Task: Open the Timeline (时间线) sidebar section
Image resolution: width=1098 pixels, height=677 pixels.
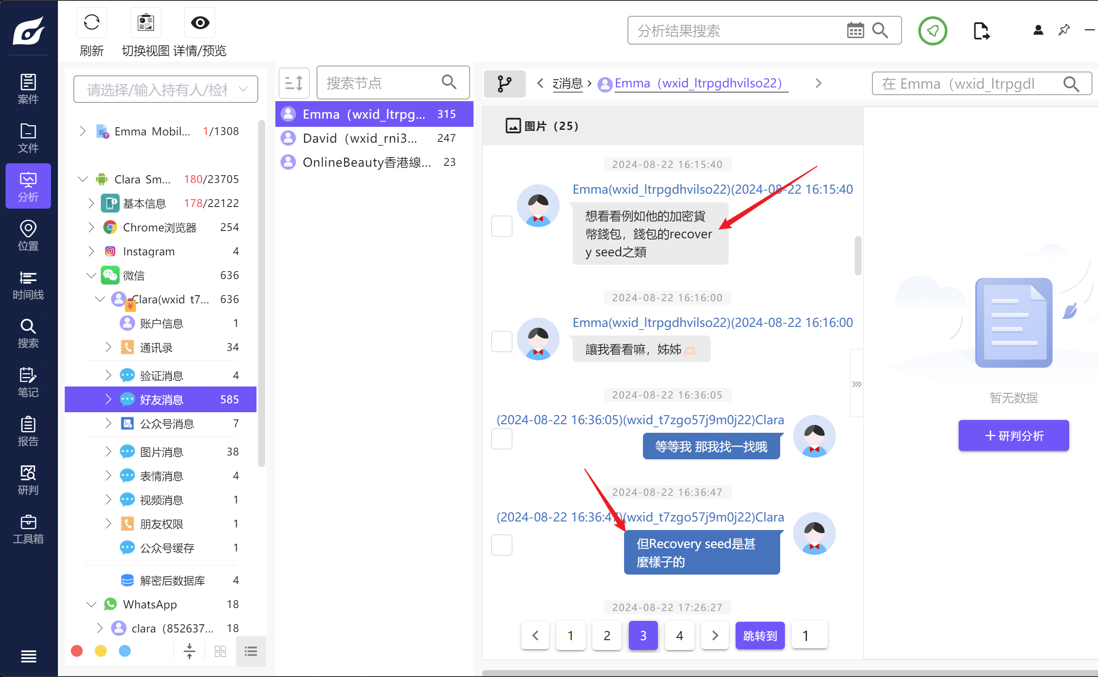Action: pos(28,285)
